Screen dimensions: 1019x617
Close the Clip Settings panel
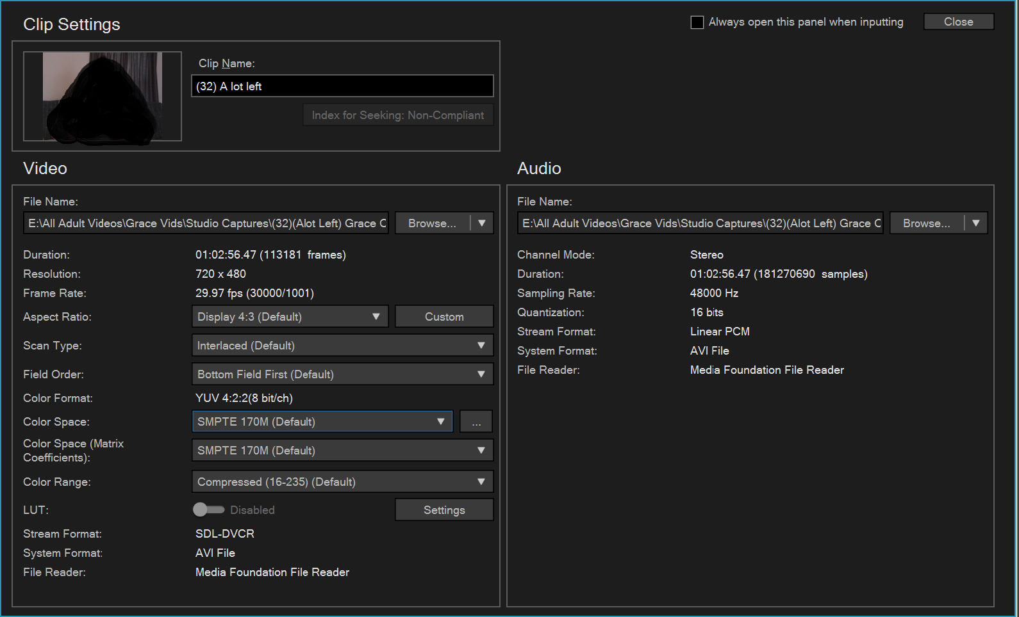tap(958, 22)
